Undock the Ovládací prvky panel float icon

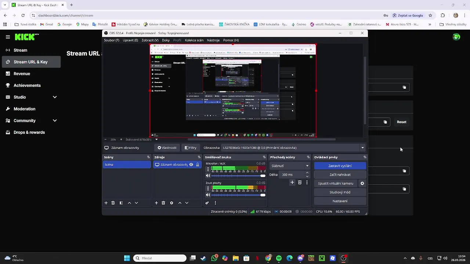[365, 157]
